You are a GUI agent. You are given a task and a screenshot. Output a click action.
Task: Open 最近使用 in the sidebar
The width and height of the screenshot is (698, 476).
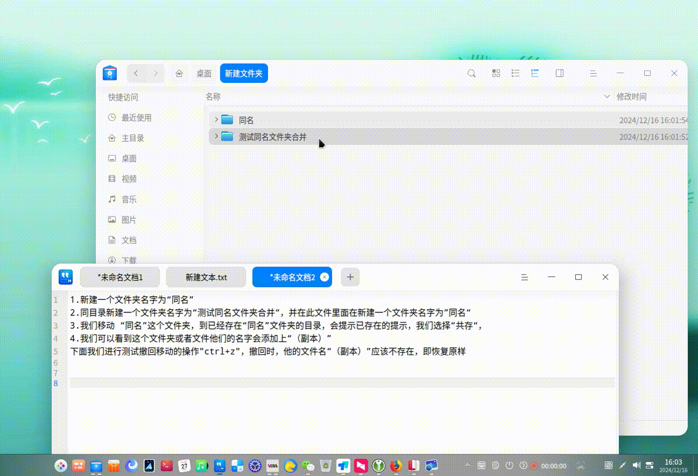pos(130,117)
